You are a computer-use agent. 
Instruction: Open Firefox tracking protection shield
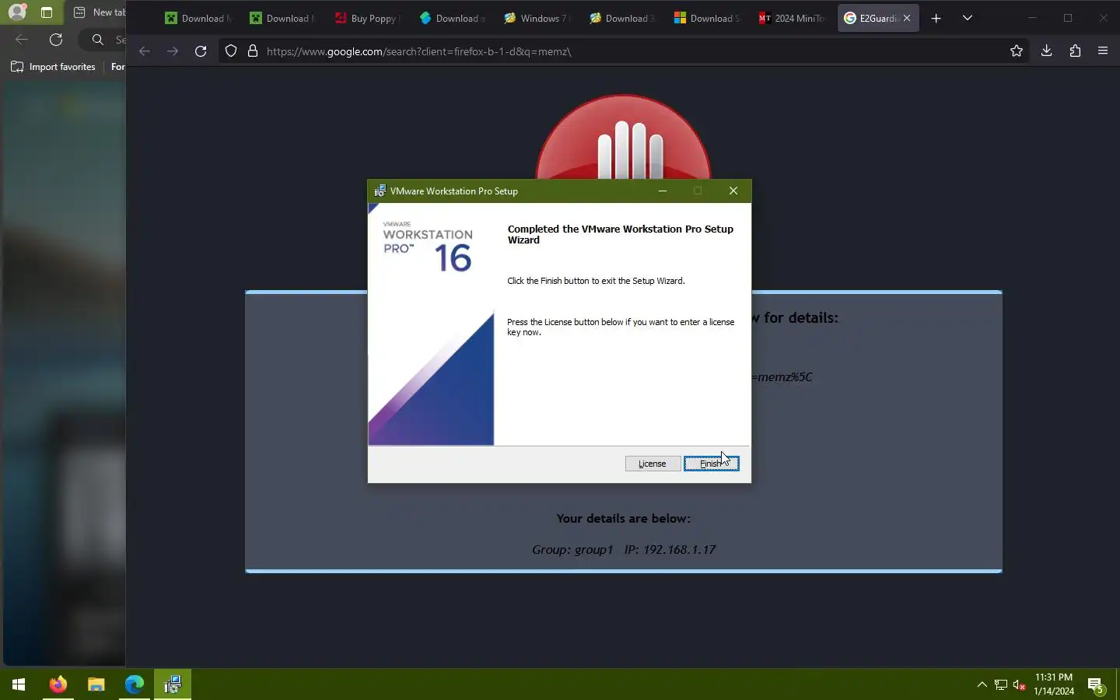point(231,51)
